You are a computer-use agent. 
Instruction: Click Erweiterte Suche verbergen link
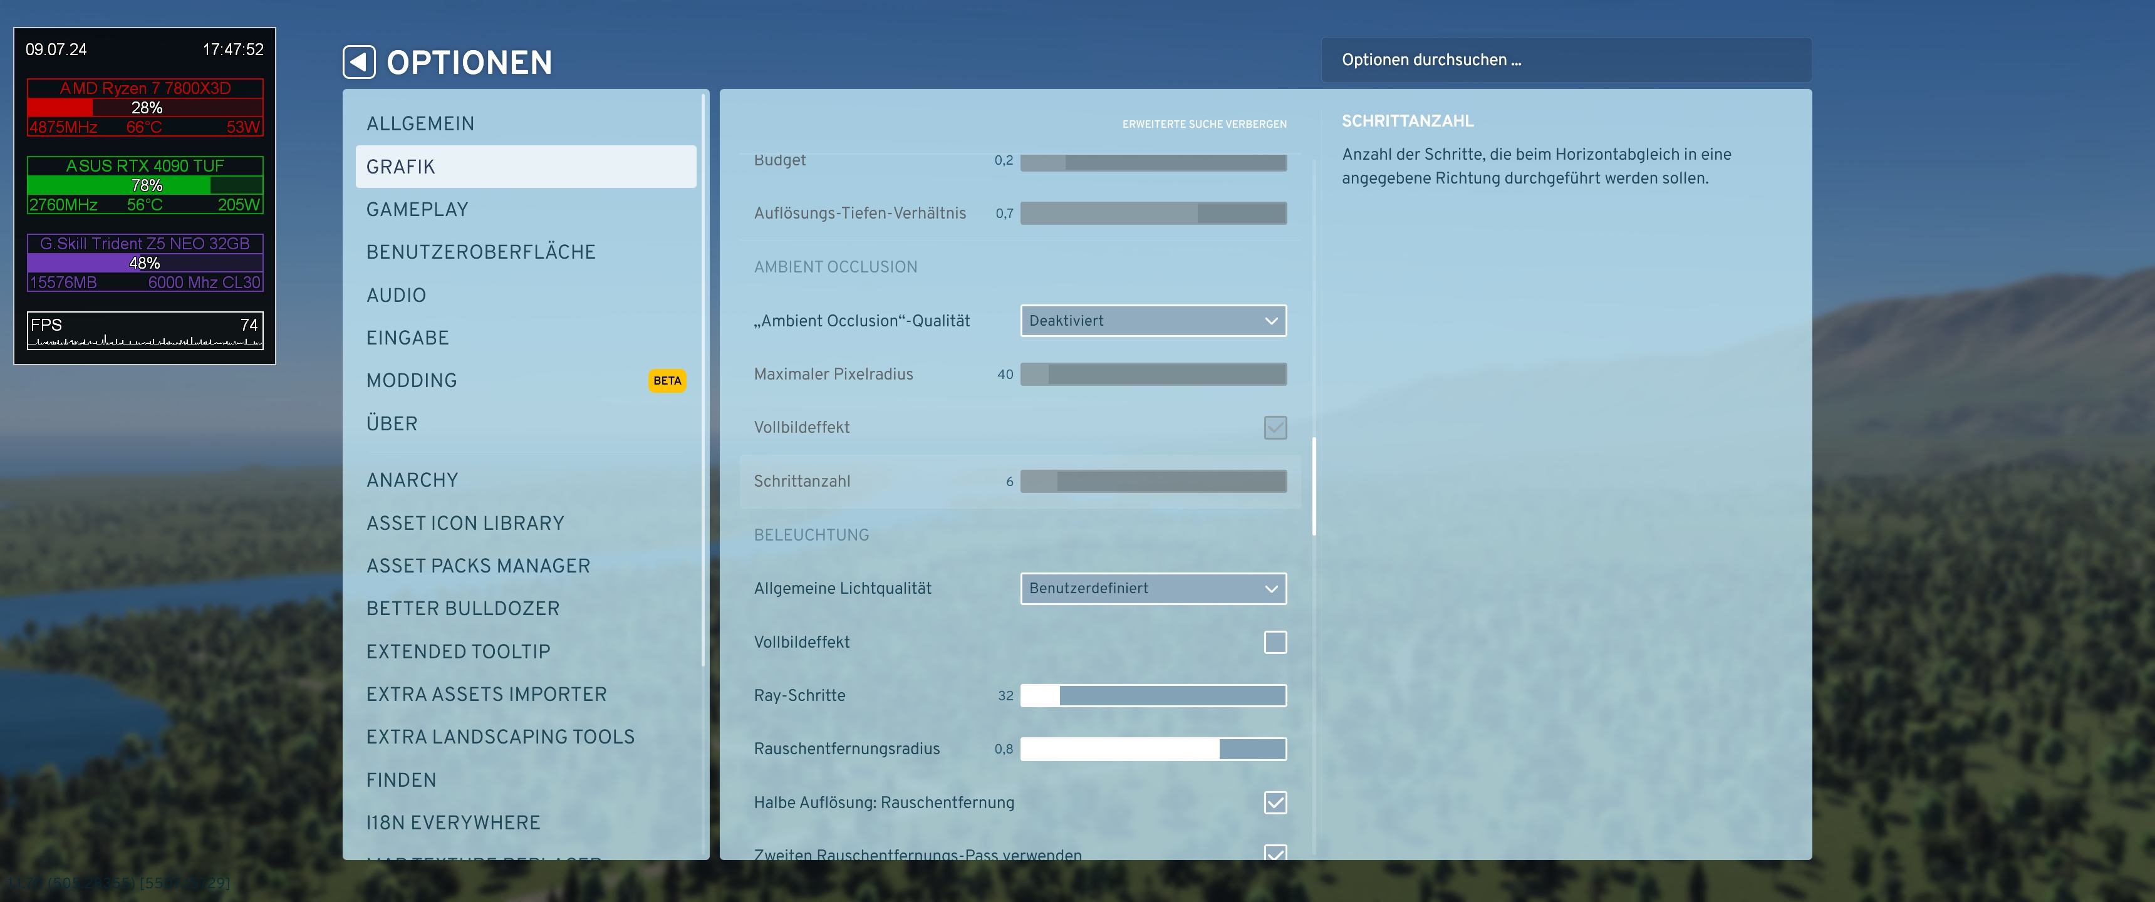(1204, 124)
